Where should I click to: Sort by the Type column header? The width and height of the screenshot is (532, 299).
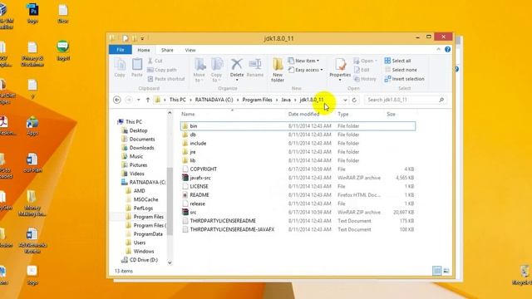(343, 115)
